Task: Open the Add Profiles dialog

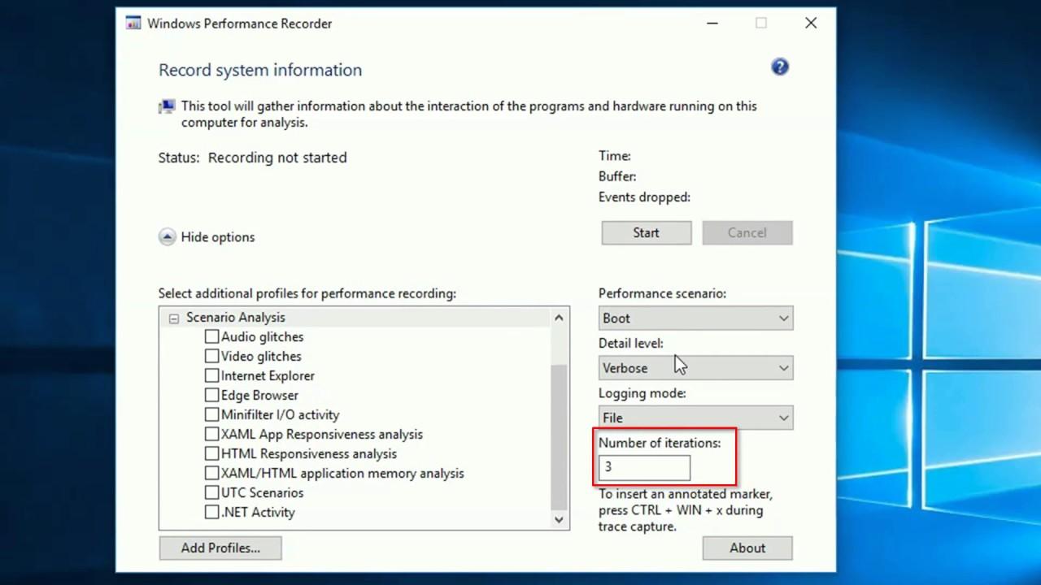Action: [x=220, y=548]
